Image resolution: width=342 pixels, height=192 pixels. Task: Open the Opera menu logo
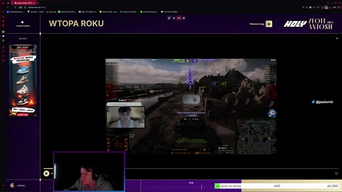[3, 3]
